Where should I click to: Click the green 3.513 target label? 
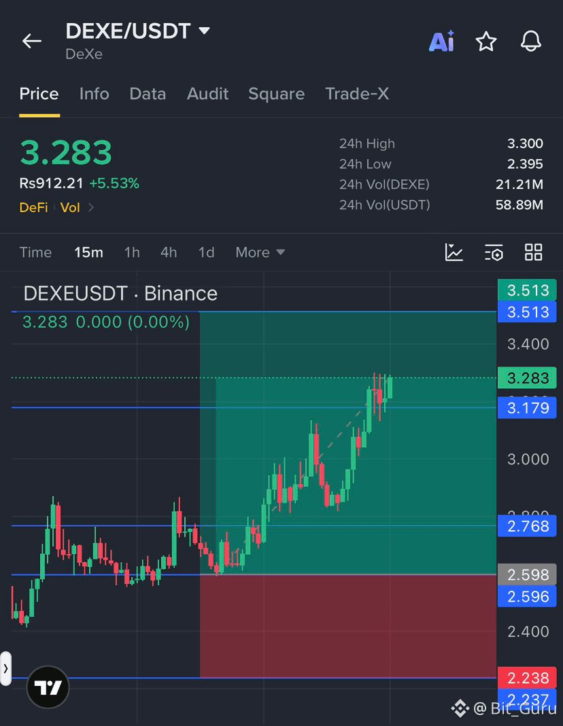(x=528, y=290)
